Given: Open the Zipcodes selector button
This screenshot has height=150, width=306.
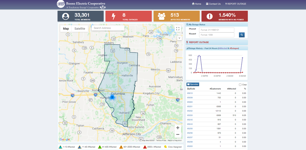Looking at the screenshot, I should point(193,84).
